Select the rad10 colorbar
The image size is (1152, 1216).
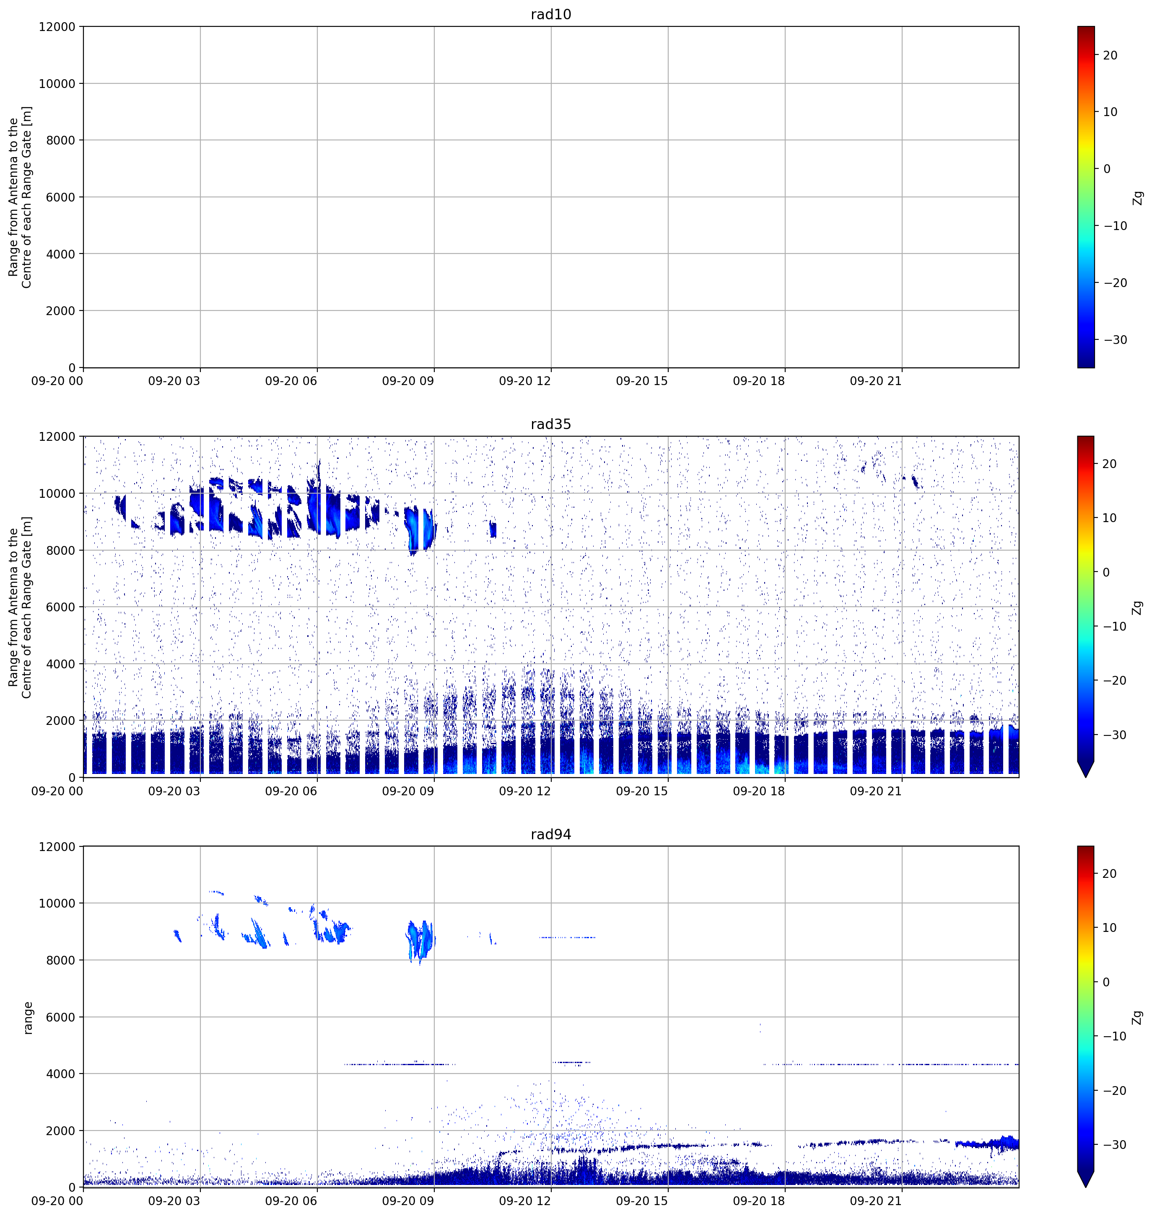click(1086, 197)
